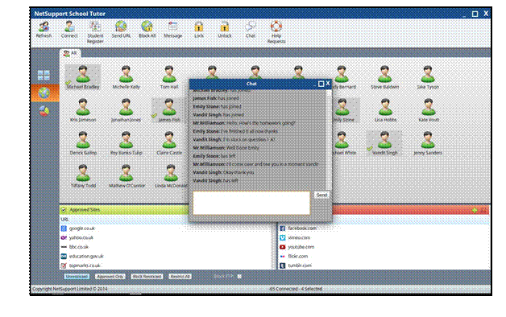Open the pie chart view in sidebar
Screen dimensions: 506x317
coord(44,111)
